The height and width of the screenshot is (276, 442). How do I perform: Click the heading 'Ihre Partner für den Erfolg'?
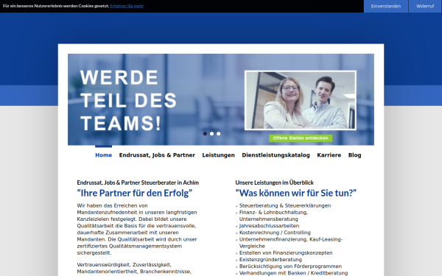coord(135,193)
